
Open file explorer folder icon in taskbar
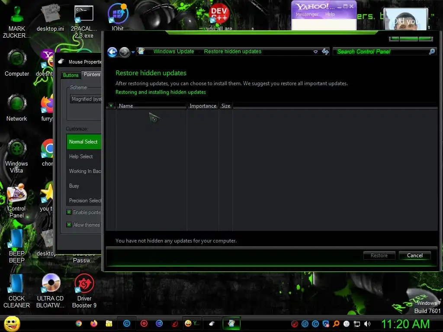(109, 323)
